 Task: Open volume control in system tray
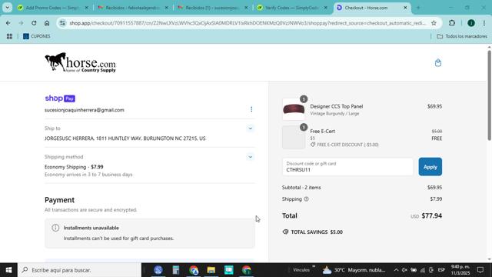click(404, 270)
